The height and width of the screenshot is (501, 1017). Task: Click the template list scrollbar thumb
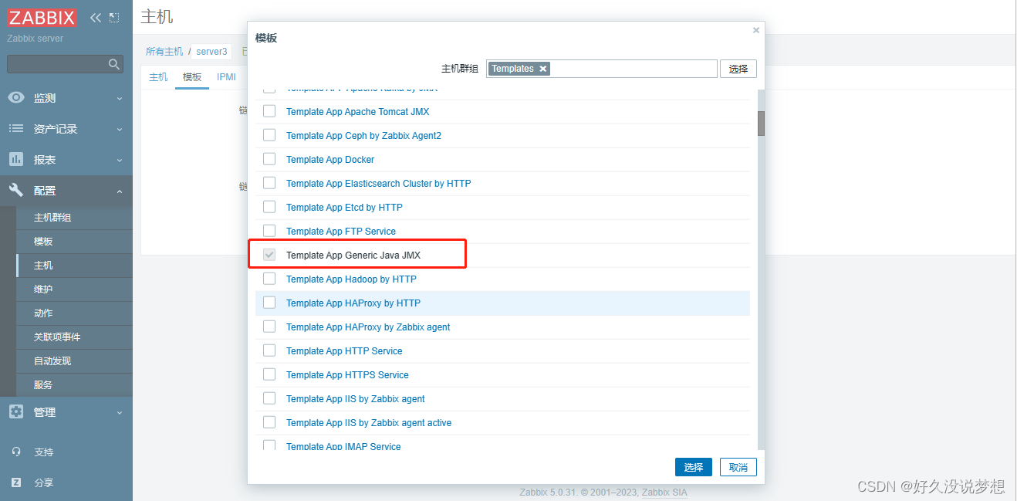coord(761,124)
